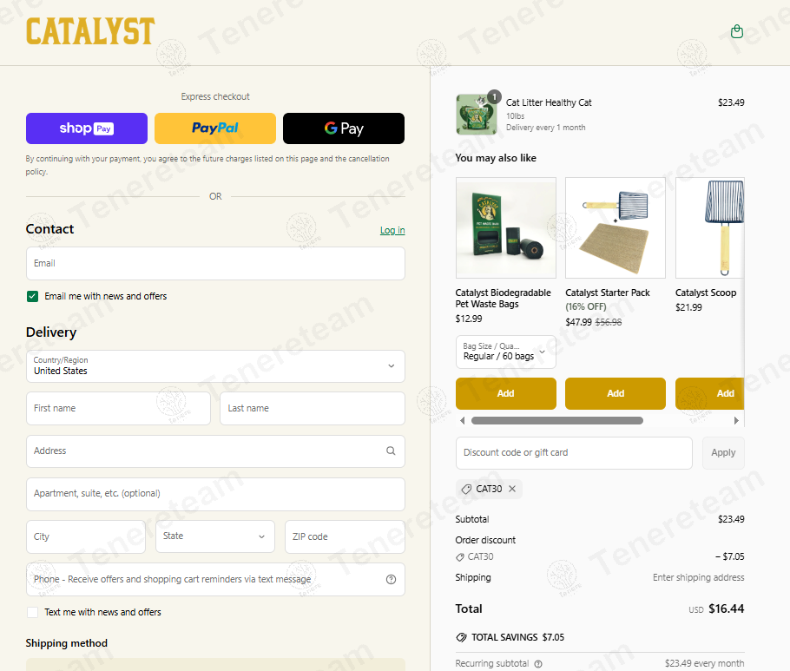Enable Text me with news and offers
The image size is (790, 671).
[x=33, y=612]
